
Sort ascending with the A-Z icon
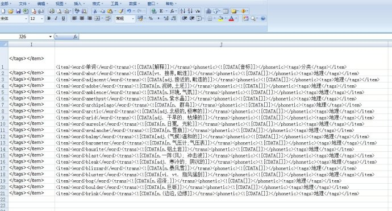tap(183, 11)
